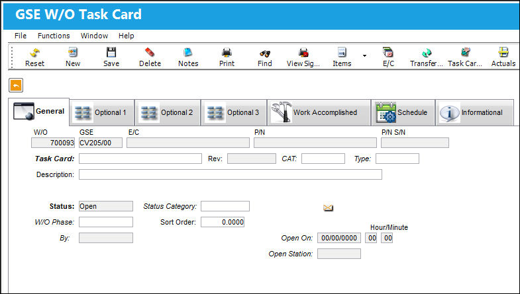Click the Rev field
Viewport: 520px width, 294px height.
click(x=252, y=159)
